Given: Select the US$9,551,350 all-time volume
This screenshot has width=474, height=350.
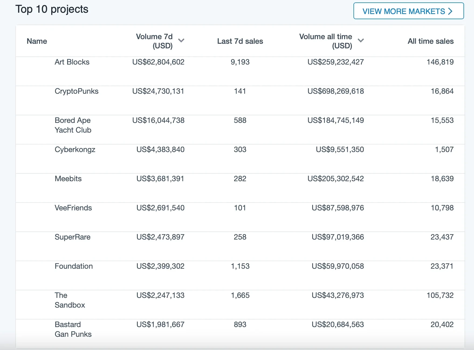Looking at the screenshot, I should tap(340, 150).
